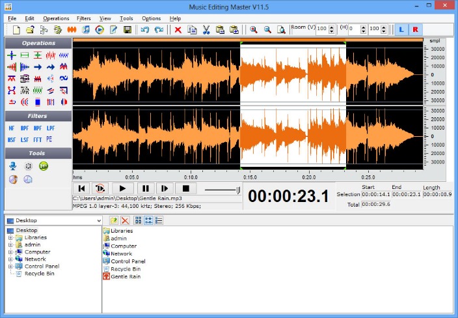Open the Filters menu
458x318 pixels.
tap(83, 18)
